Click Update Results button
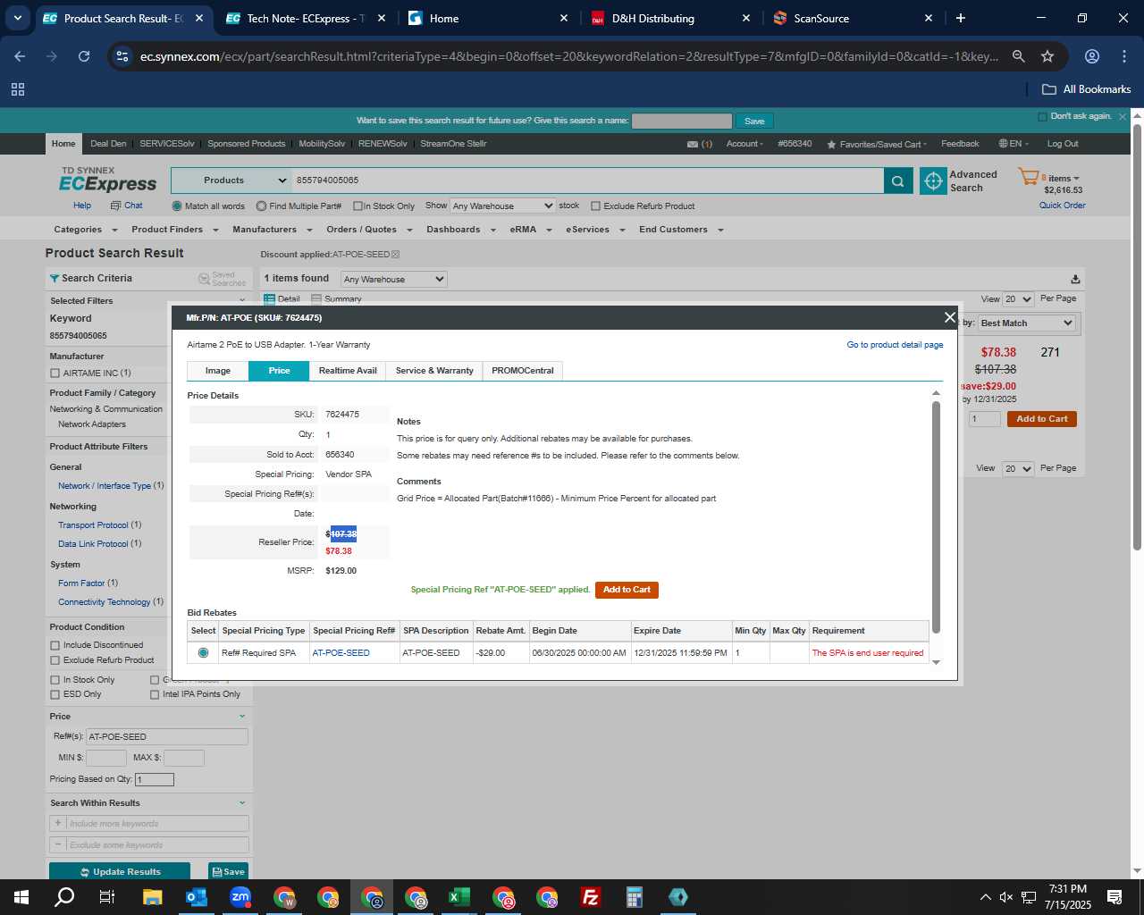Viewport: 1144px width, 915px height. [120, 872]
